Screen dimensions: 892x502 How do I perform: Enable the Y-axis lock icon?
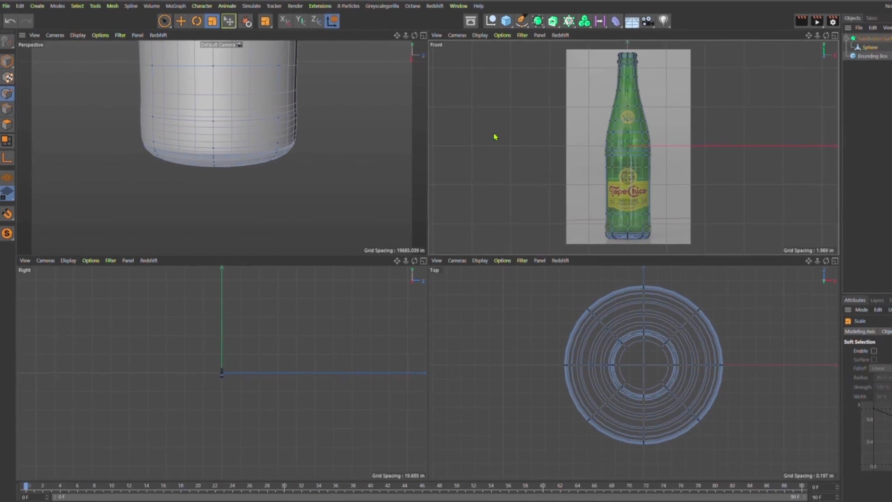[x=300, y=20]
